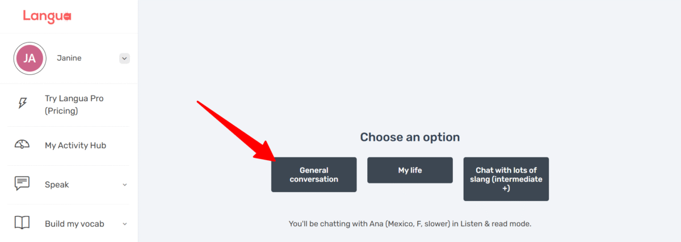Screen dimensions: 681x242
Task: Select the Build my vocab label
Action: pyautogui.click(x=74, y=224)
